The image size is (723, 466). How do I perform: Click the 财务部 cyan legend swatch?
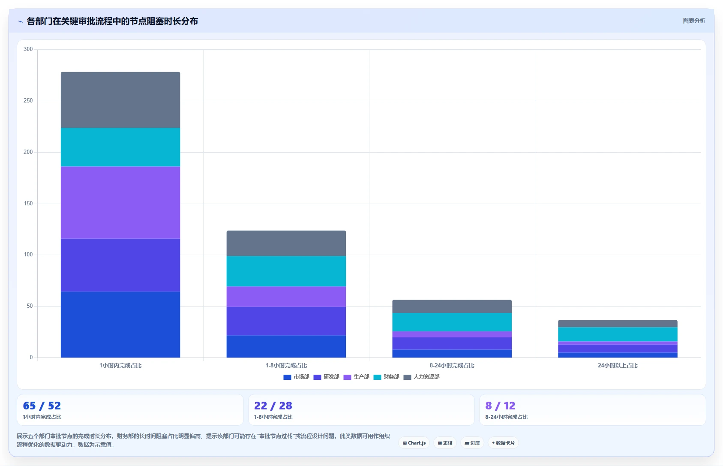[x=377, y=377]
